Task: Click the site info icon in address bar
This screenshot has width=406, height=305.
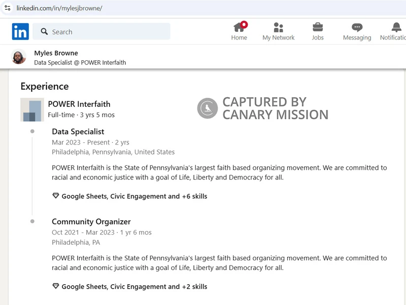Action: (8, 8)
